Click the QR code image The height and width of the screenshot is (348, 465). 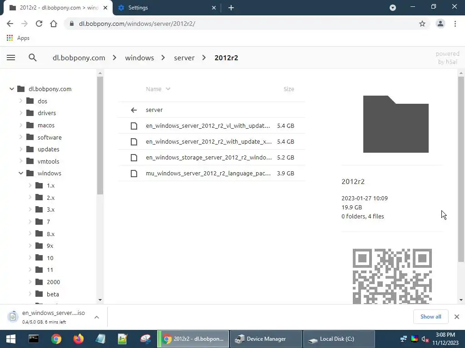[x=392, y=276]
